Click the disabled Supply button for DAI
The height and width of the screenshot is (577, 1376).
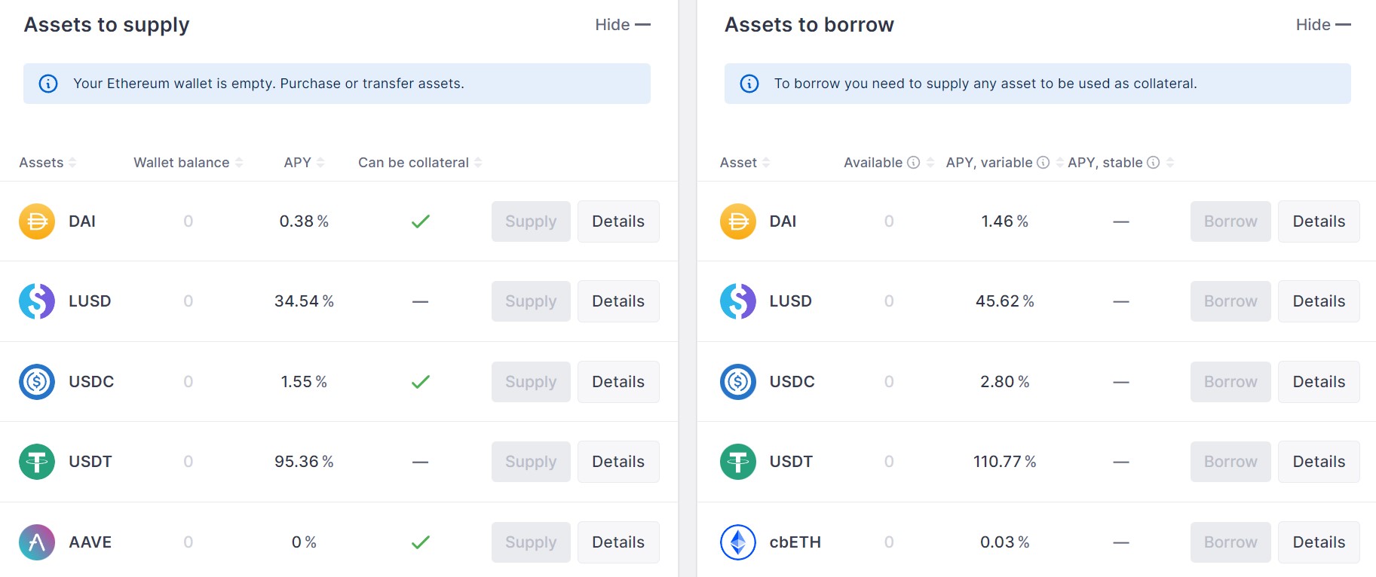tap(530, 221)
